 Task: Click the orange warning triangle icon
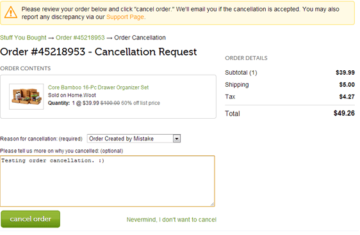pos(10,12)
